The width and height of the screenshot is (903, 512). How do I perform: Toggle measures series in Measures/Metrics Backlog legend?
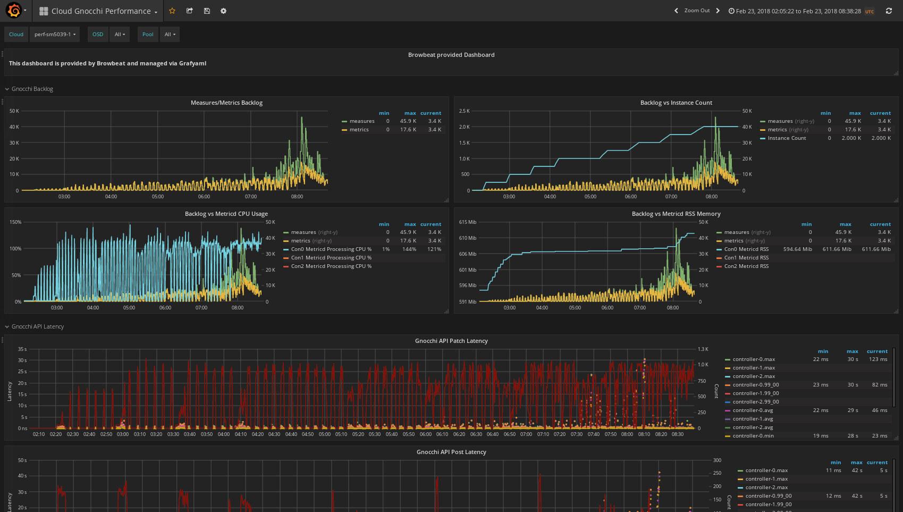coord(362,121)
